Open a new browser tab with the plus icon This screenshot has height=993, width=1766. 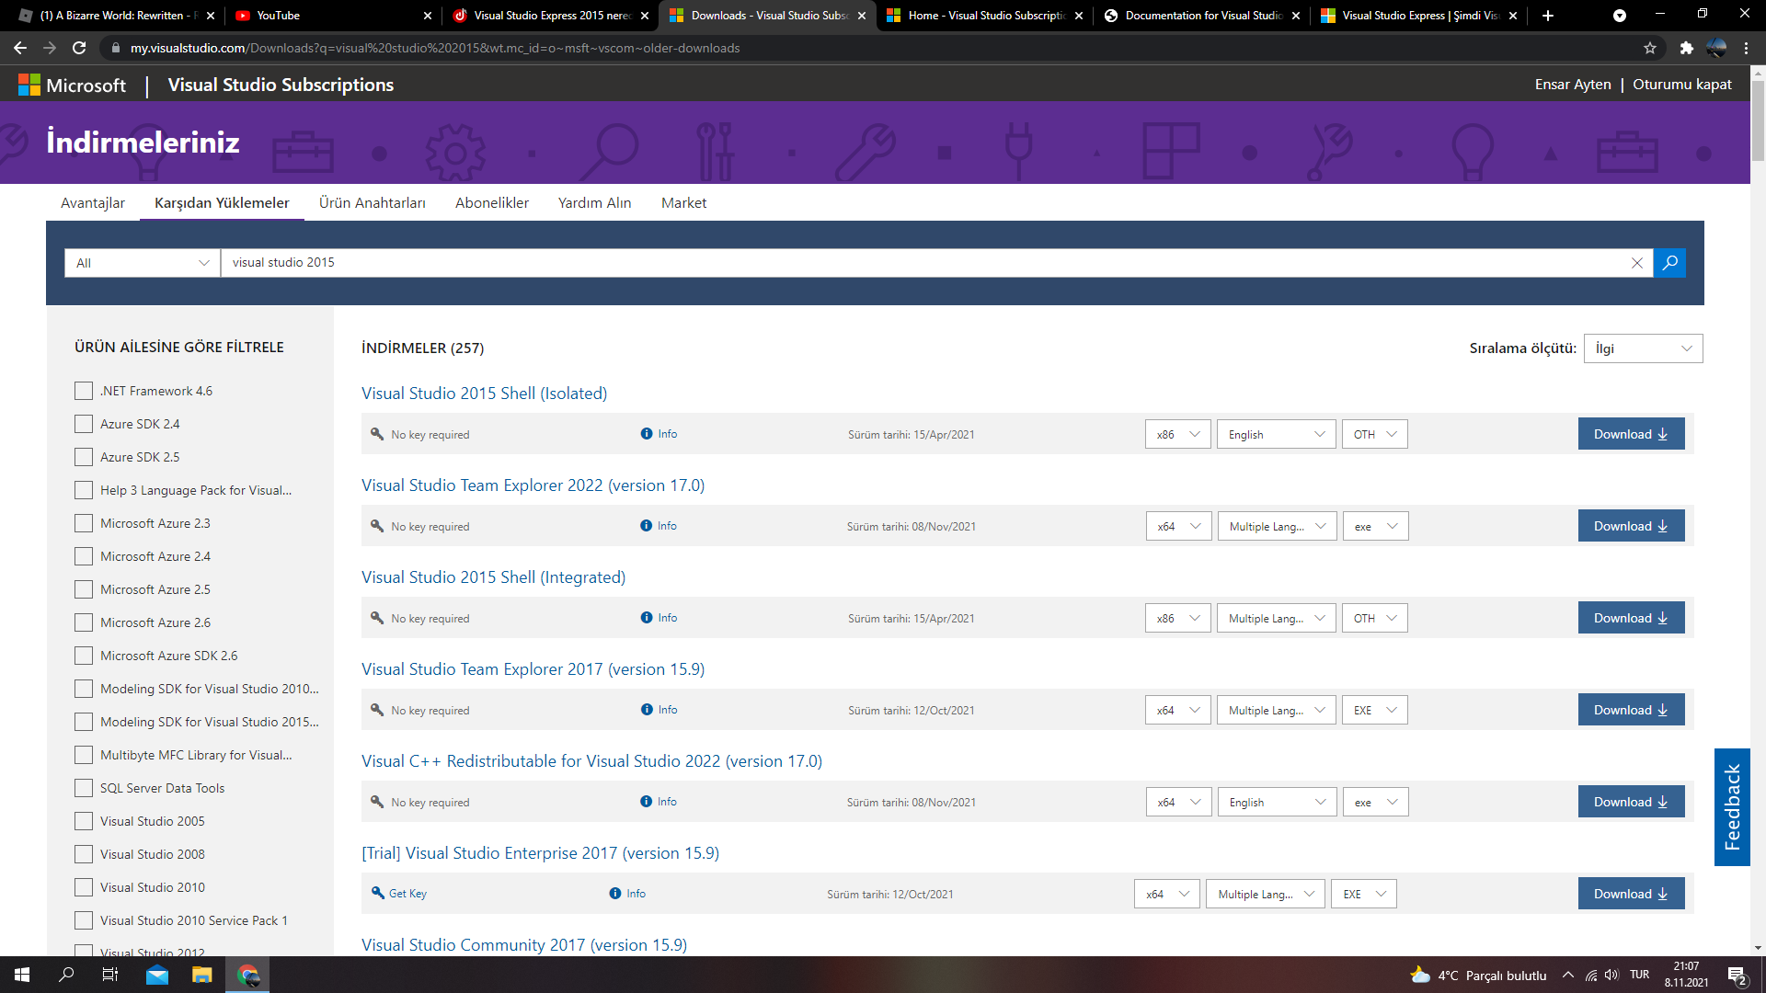[1548, 16]
